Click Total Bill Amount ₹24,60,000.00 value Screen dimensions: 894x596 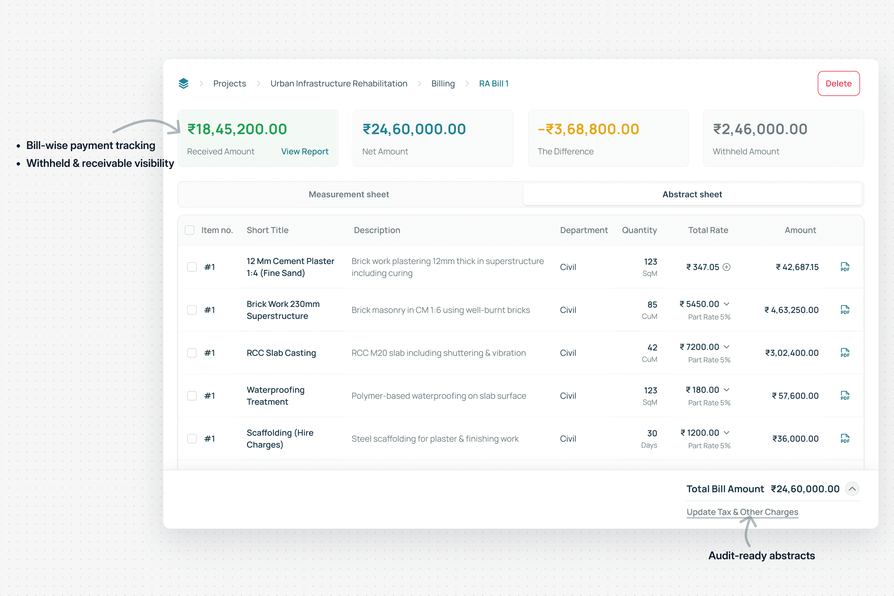[x=805, y=489]
